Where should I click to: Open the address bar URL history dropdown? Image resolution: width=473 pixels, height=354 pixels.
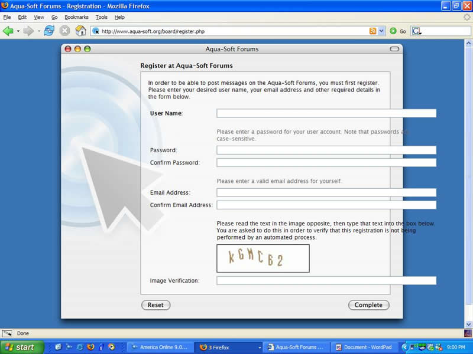(x=381, y=31)
